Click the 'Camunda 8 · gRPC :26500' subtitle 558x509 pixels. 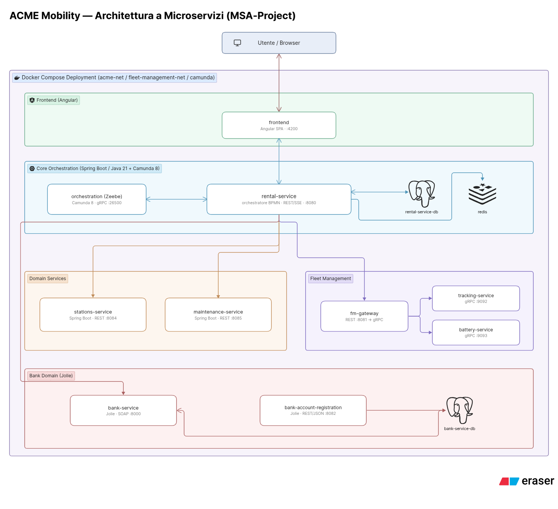97,203
